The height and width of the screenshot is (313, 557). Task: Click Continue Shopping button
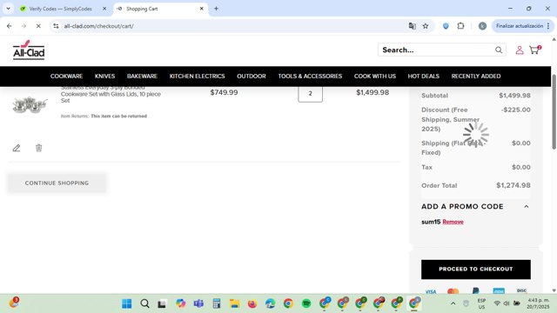[x=57, y=183]
